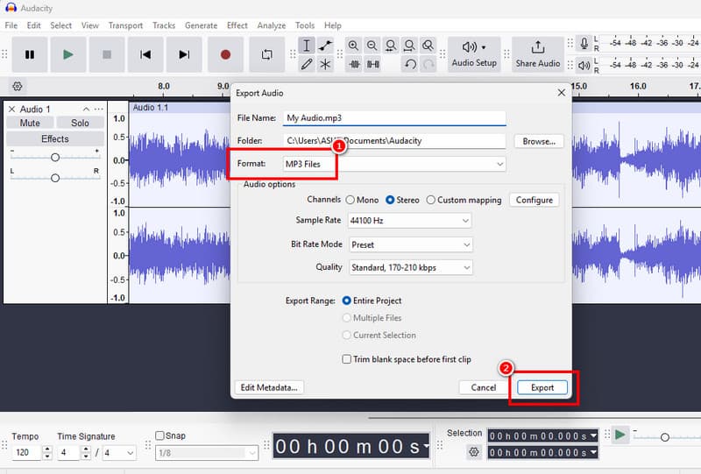Open the Effect menu

(x=237, y=25)
